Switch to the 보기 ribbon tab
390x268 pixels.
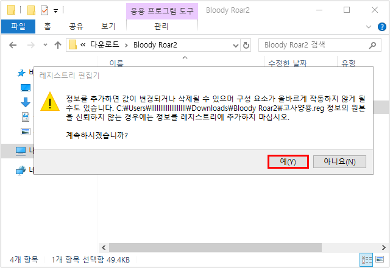pos(108,26)
